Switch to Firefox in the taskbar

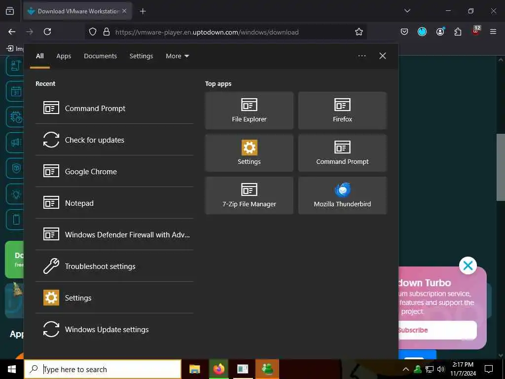pos(218,369)
